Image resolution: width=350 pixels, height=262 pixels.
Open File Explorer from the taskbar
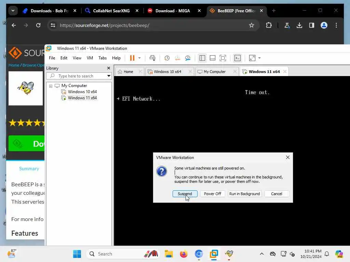point(169,254)
